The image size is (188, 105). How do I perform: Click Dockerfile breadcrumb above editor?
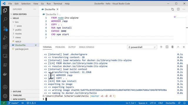tap(51, 14)
